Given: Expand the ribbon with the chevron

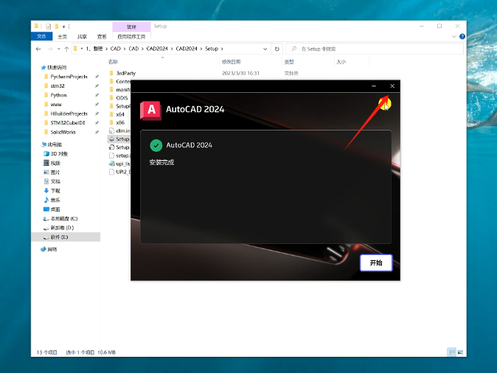Looking at the screenshot, I should (x=454, y=36).
